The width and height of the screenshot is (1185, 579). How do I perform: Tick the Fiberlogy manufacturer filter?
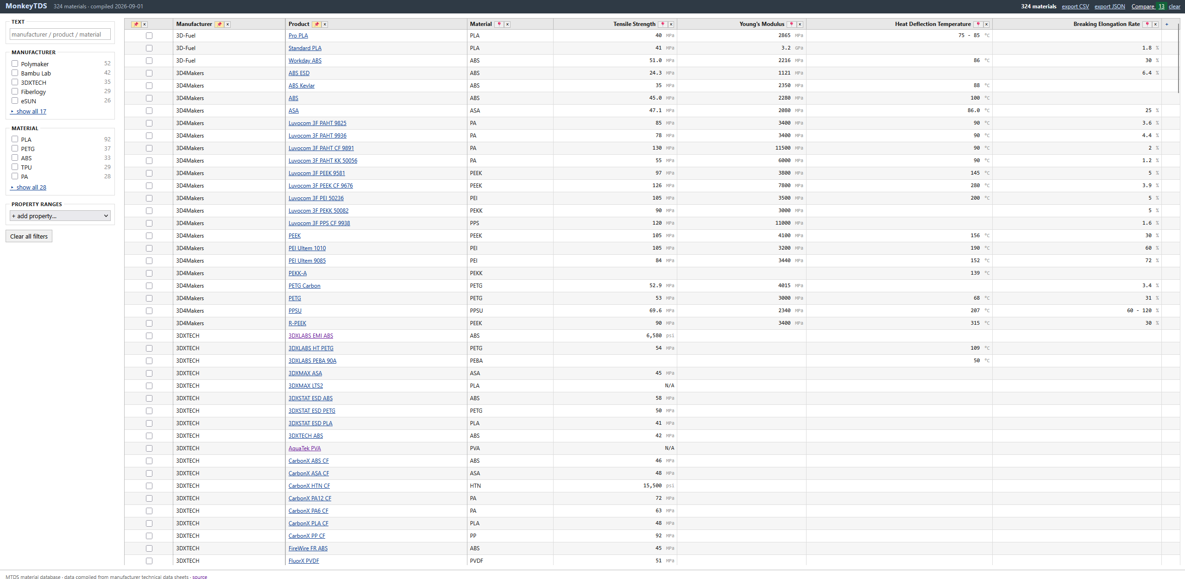[x=15, y=92]
